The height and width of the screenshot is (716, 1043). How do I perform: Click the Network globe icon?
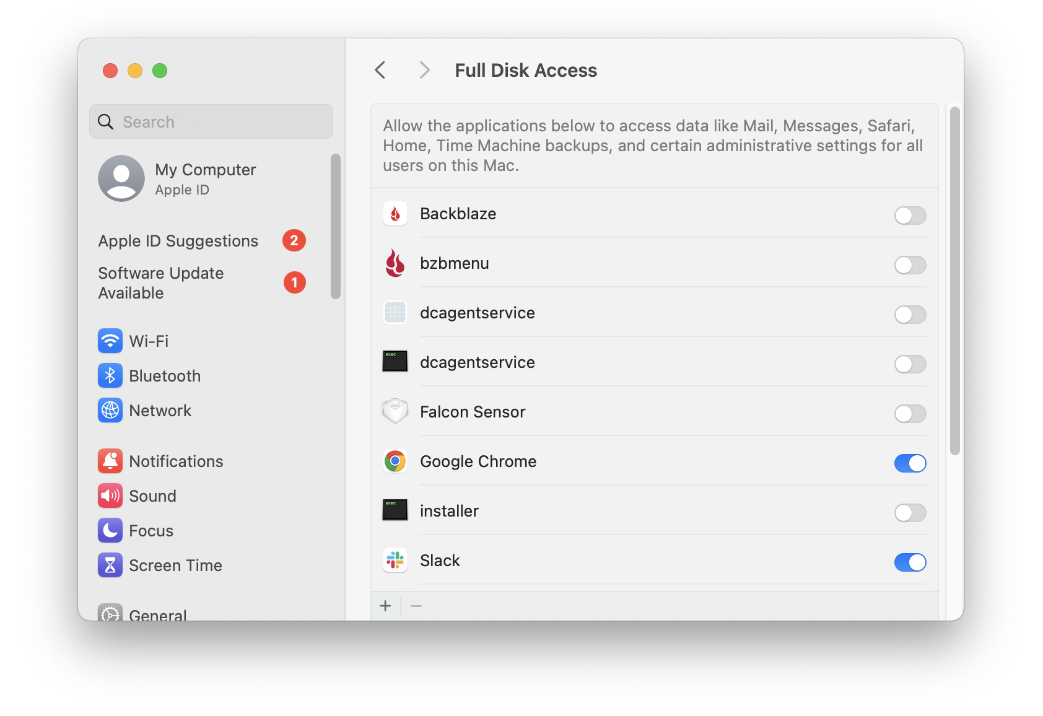click(x=110, y=410)
